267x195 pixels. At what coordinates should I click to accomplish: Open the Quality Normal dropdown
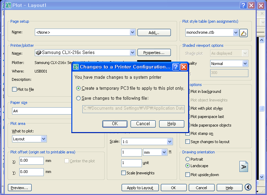click(x=245, y=64)
